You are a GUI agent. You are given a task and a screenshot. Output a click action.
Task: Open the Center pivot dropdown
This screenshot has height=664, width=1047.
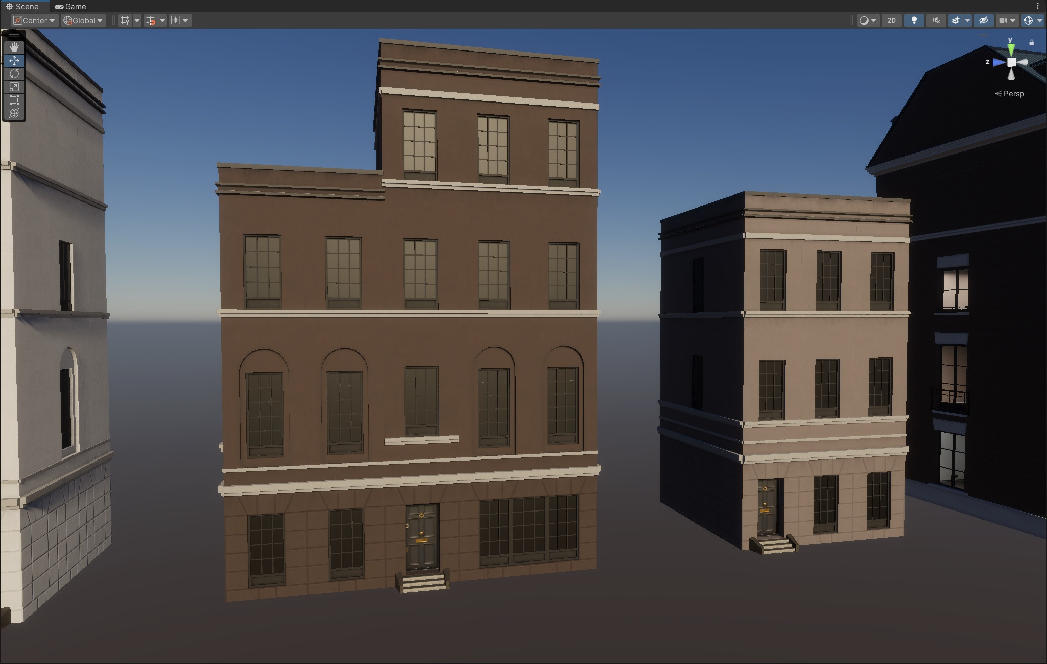(34, 20)
